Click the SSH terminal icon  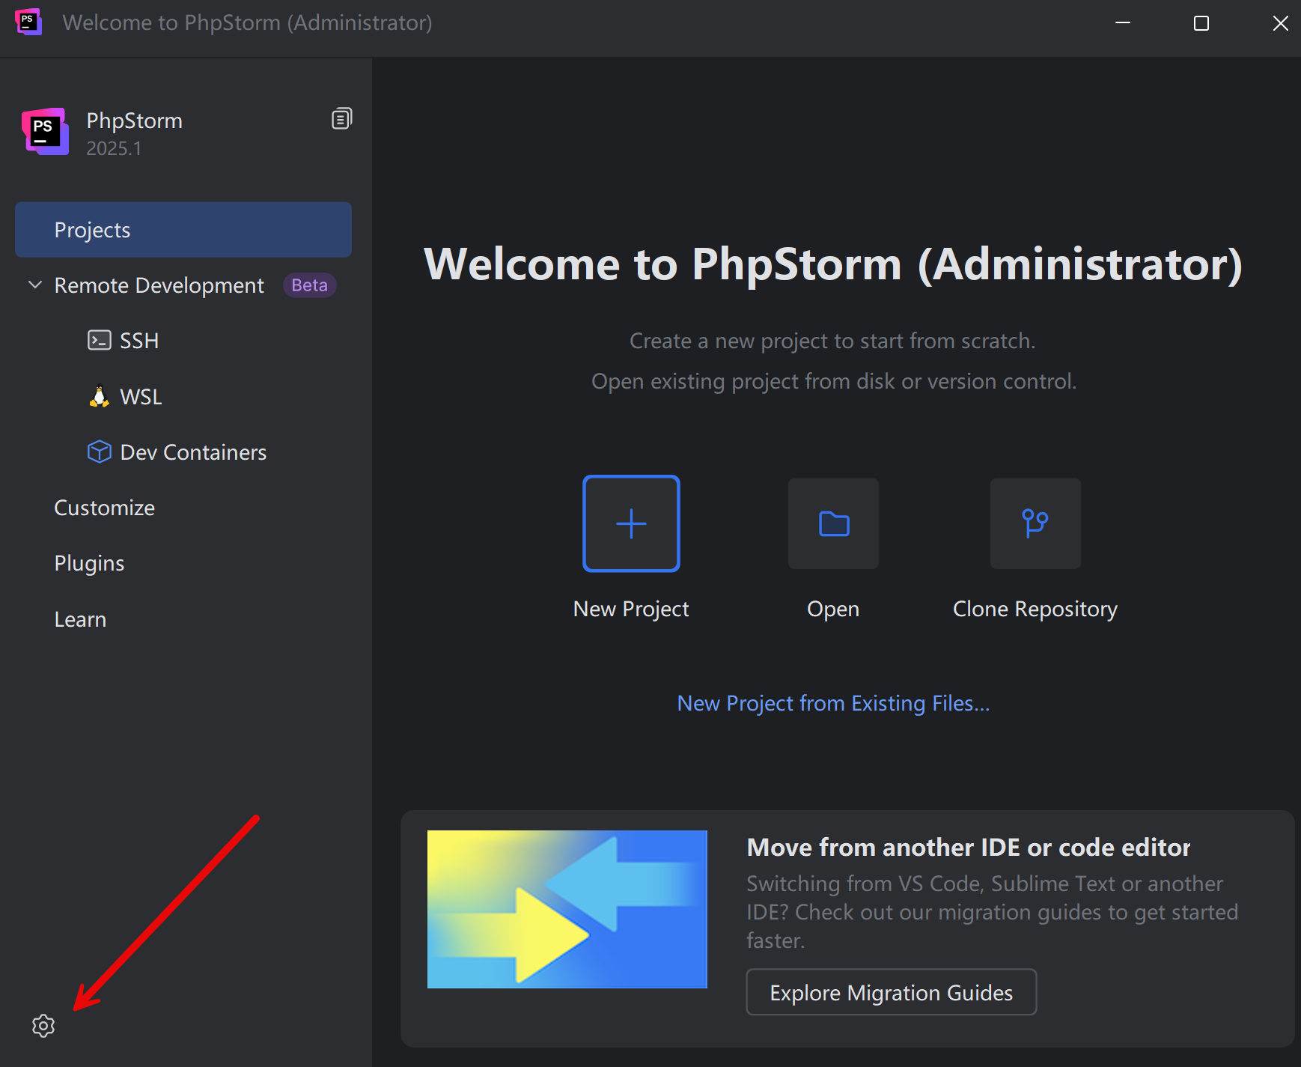(x=99, y=341)
